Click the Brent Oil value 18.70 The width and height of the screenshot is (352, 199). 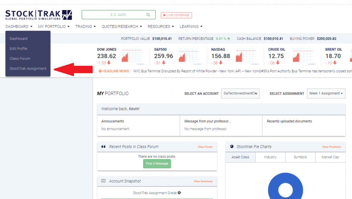click(x=333, y=56)
